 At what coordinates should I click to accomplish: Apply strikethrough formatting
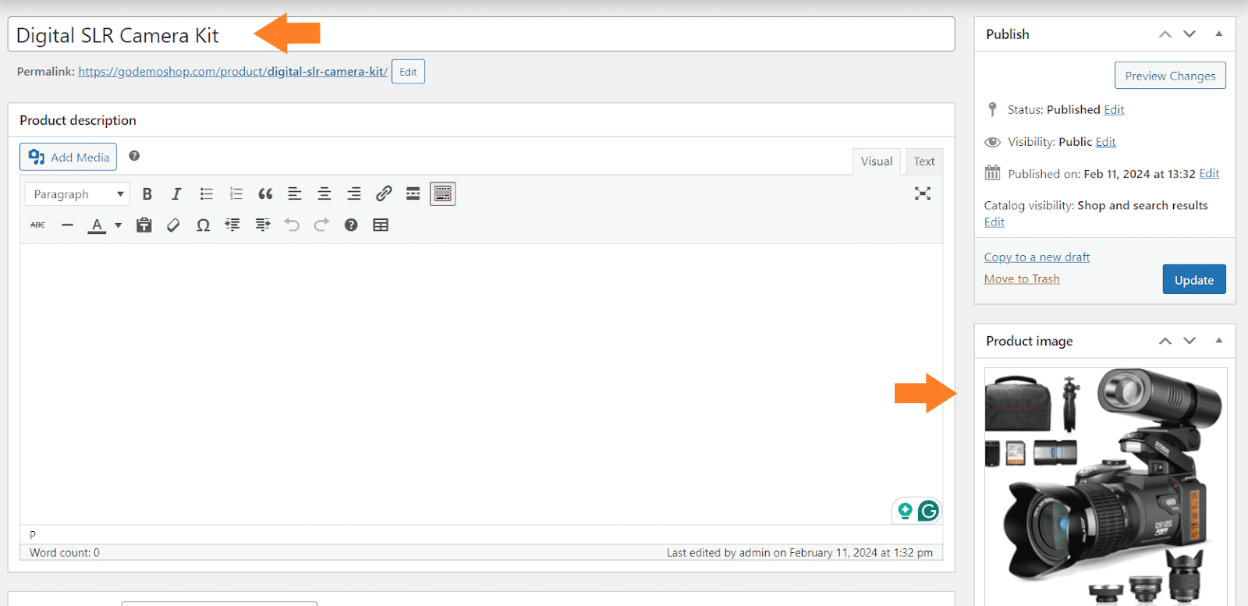(37, 225)
